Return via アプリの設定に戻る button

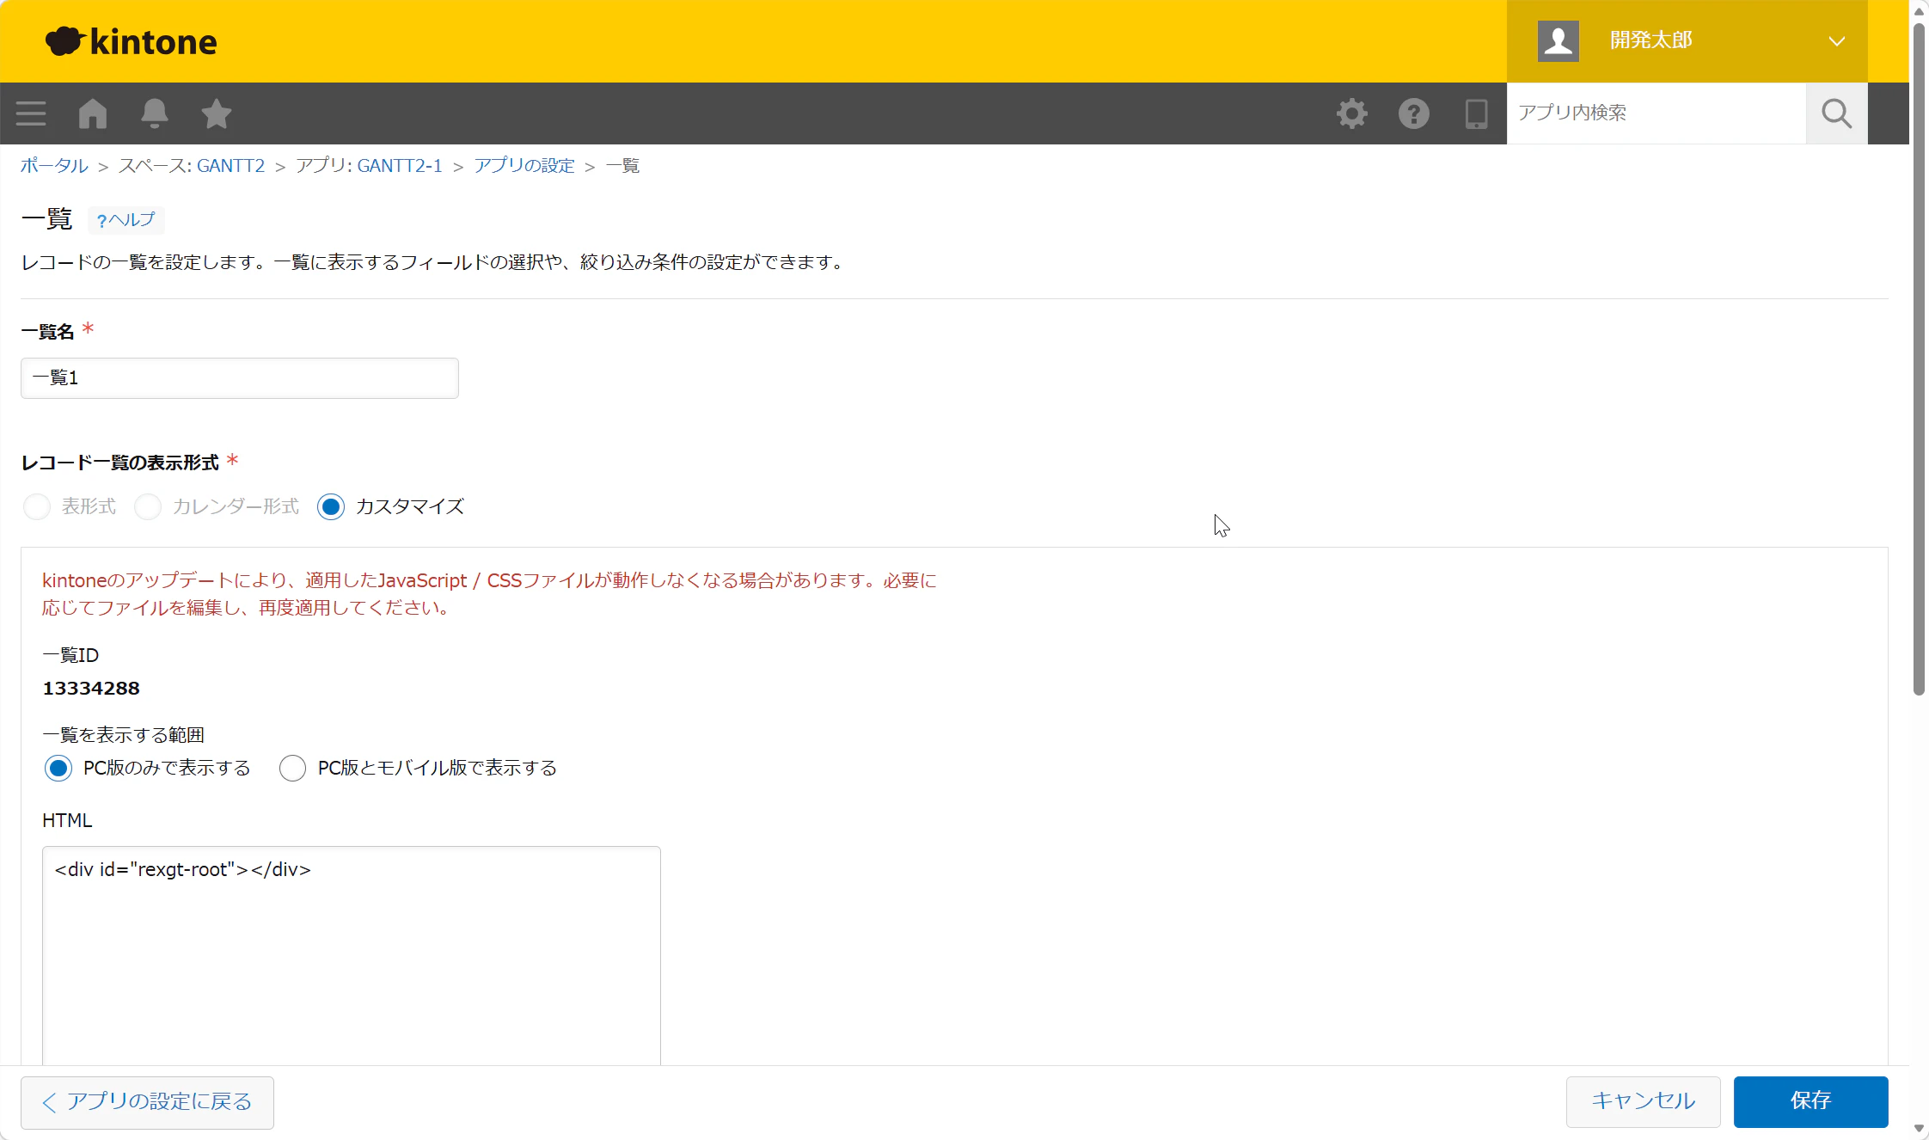coord(147,1102)
